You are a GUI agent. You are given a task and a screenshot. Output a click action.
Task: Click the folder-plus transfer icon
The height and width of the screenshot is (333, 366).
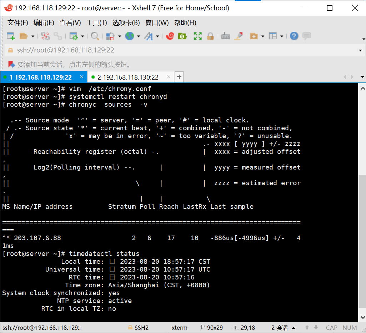point(254,36)
